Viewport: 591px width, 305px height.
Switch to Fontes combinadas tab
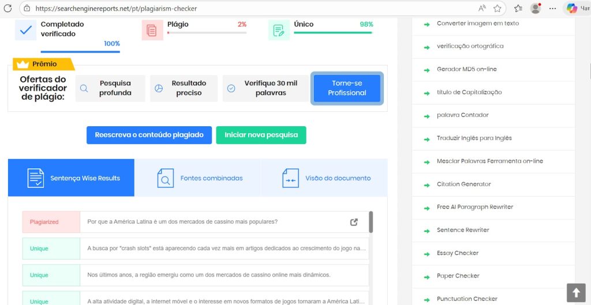click(x=198, y=178)
